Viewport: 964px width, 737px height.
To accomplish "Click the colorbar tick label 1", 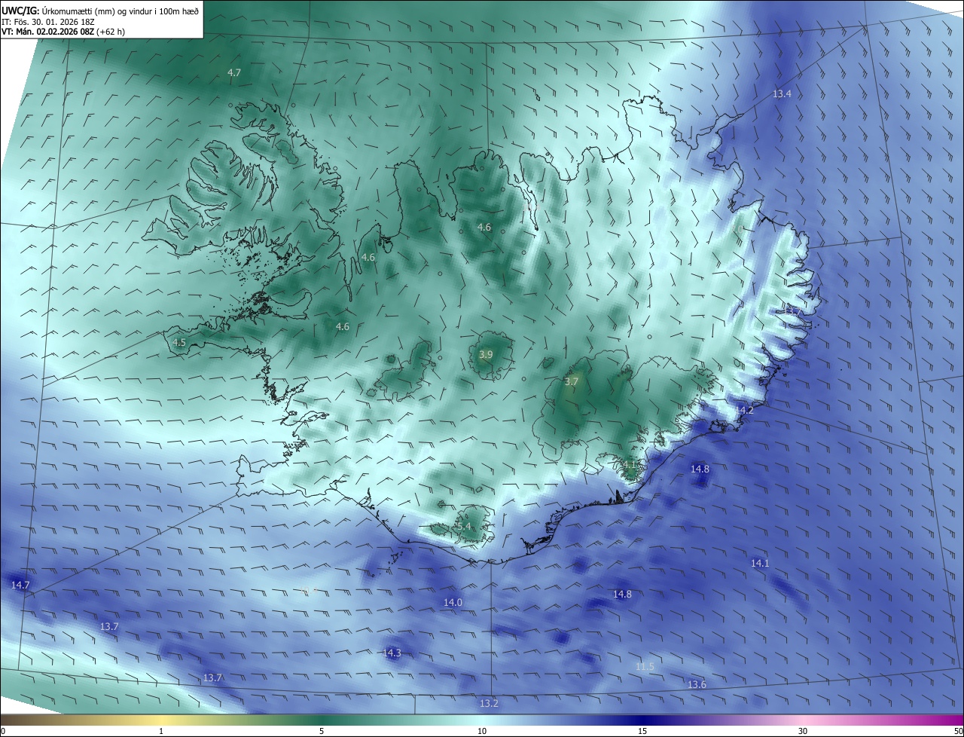I will pyautogui.click(x=161, y=731).
